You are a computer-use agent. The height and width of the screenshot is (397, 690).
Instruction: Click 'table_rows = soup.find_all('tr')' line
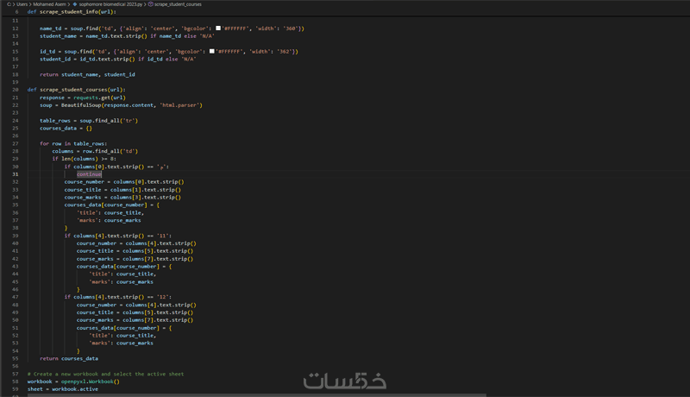click(89, 121)
